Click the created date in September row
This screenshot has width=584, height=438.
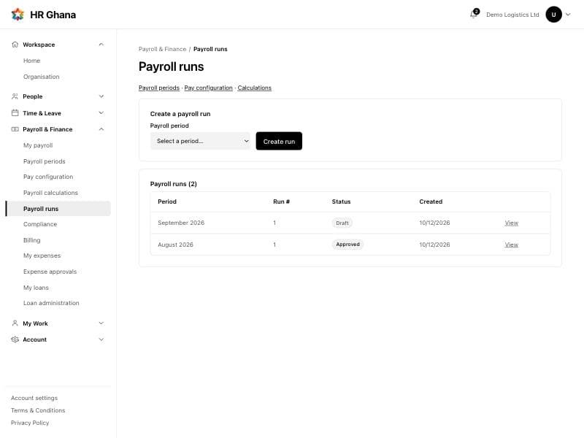click(x=434, y=223)
